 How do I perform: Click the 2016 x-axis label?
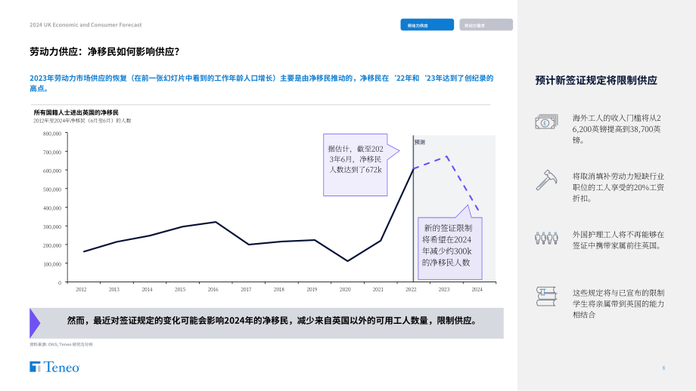pos(213,290)
